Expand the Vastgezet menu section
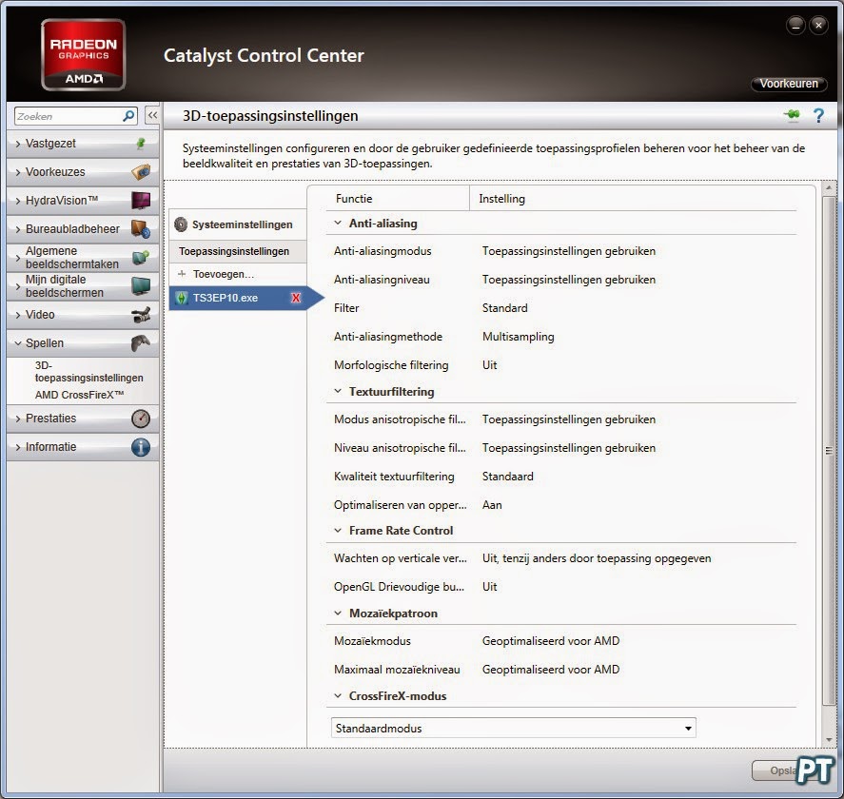 click(18, 144)
